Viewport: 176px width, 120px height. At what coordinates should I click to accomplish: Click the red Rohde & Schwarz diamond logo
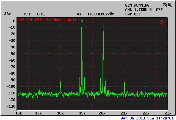pyautogui.click(x=163, y=22)
